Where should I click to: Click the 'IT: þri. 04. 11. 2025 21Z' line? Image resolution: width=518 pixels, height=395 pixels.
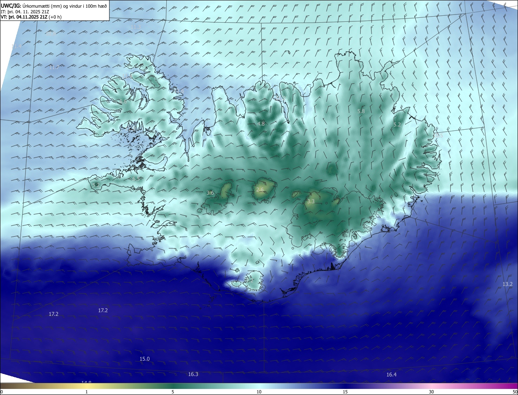pos(25,11)
